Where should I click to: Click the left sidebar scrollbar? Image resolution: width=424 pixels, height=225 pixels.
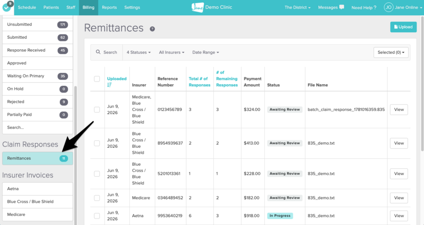pyautogui.click(x=75, y=155)
